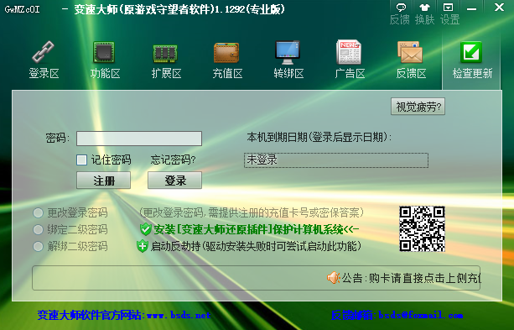This screenshot has height=330, width=514.
Task: Open the 转绑区 monitor icon
Action: pyautogui.click(x=288, y=52)
